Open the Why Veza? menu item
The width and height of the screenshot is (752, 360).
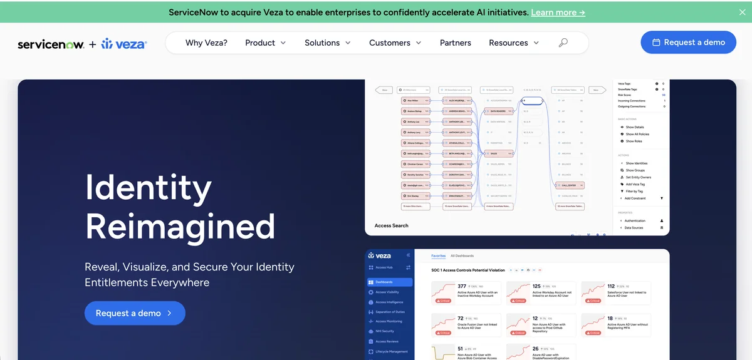pyautogui.click(x=206, y=43)
